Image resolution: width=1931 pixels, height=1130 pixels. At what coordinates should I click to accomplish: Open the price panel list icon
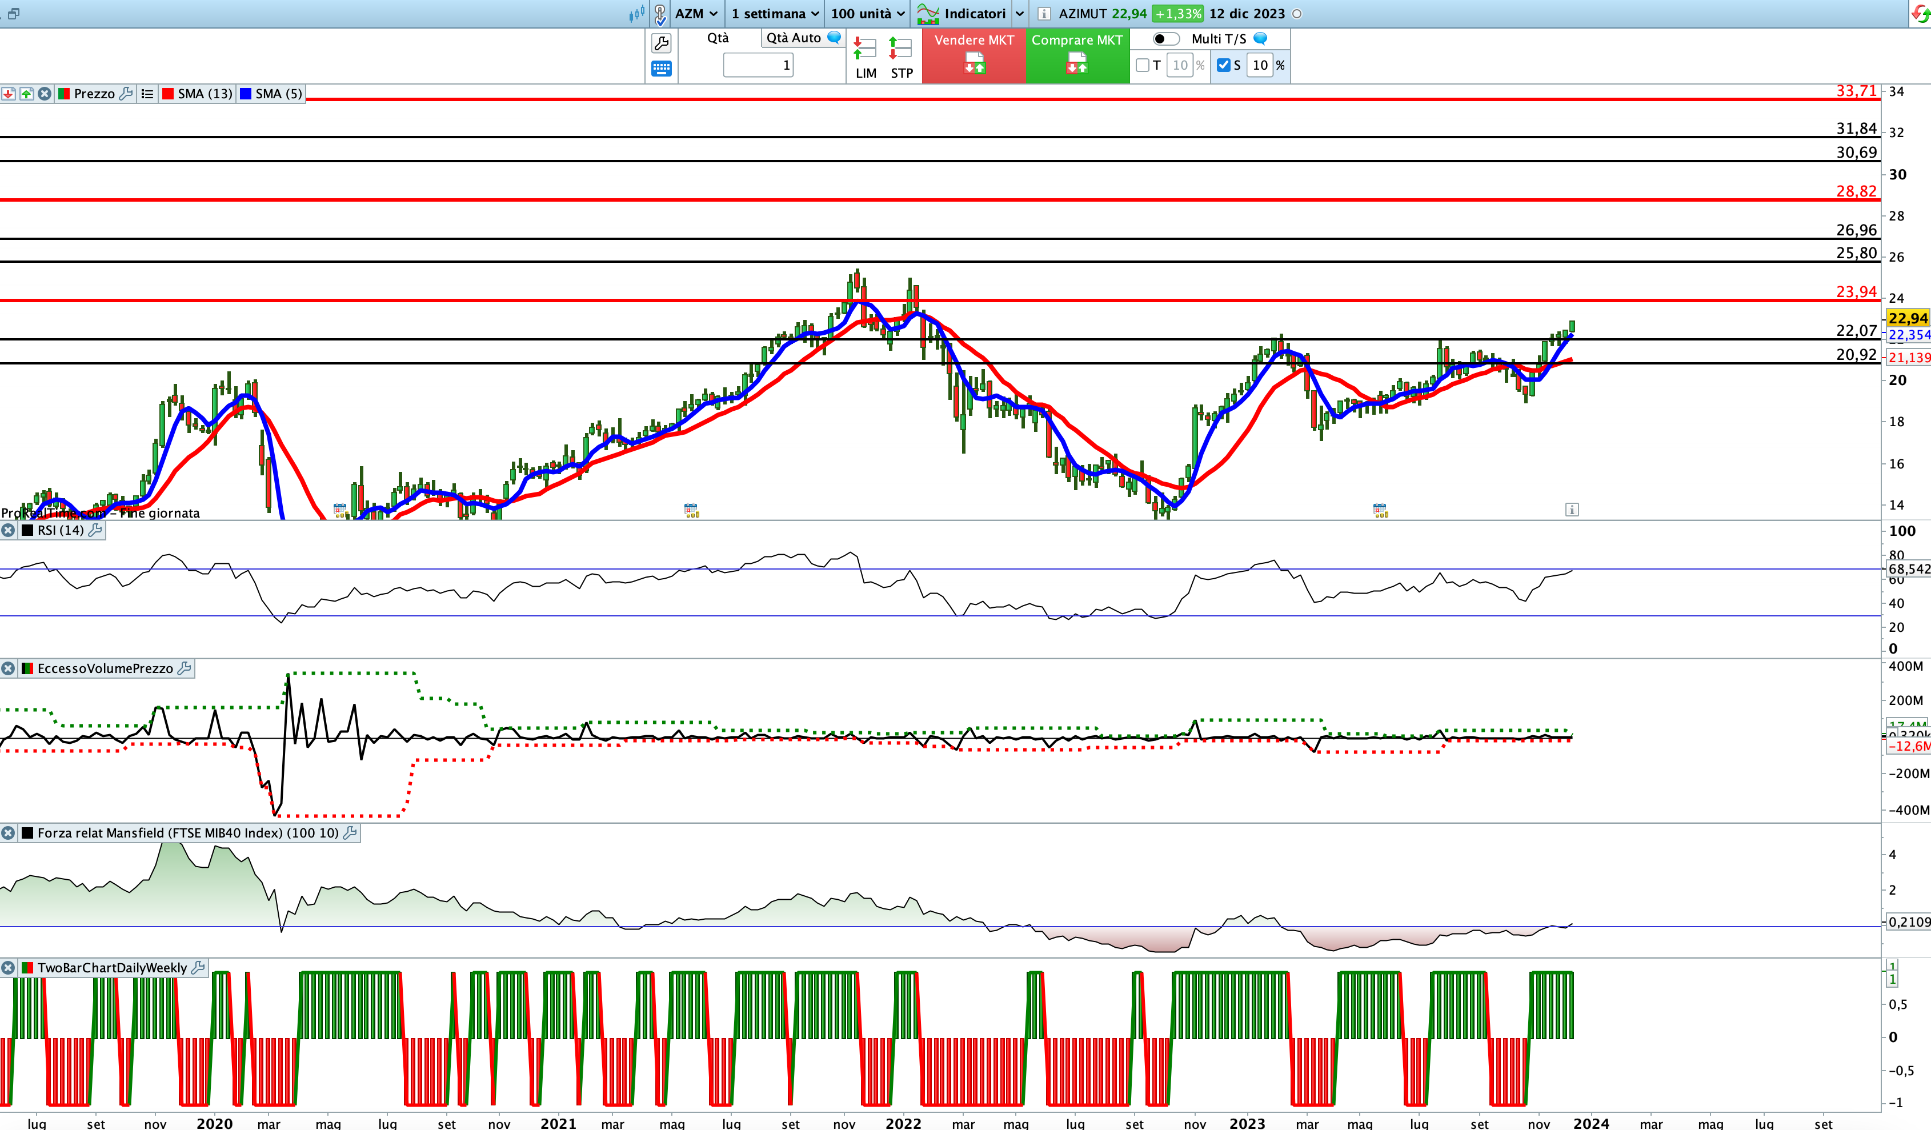coord(147,94)
